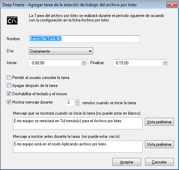Click the Cancelar button
This screenshot has height=170, width=179.
[159, 162]
